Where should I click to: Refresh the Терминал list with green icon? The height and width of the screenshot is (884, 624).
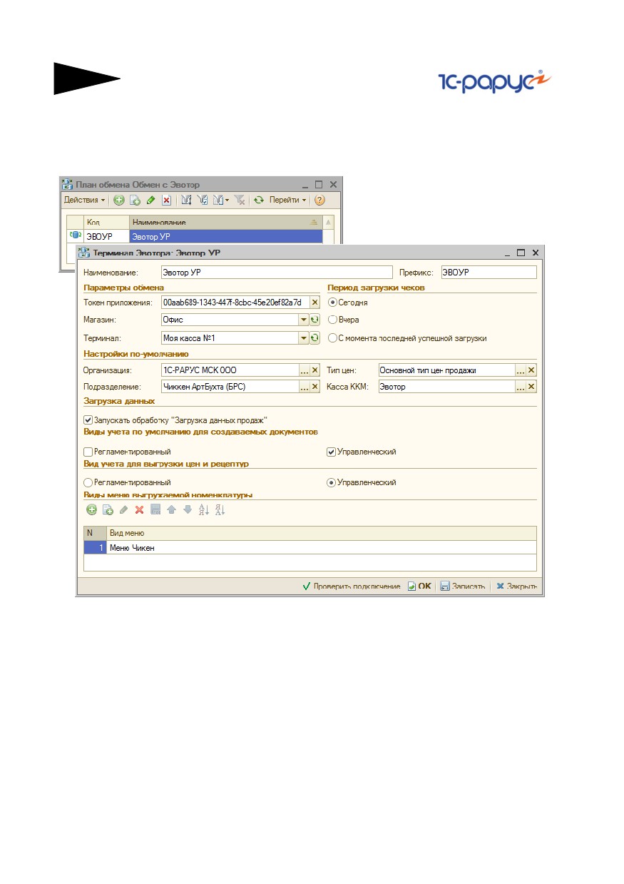[314, 337]
